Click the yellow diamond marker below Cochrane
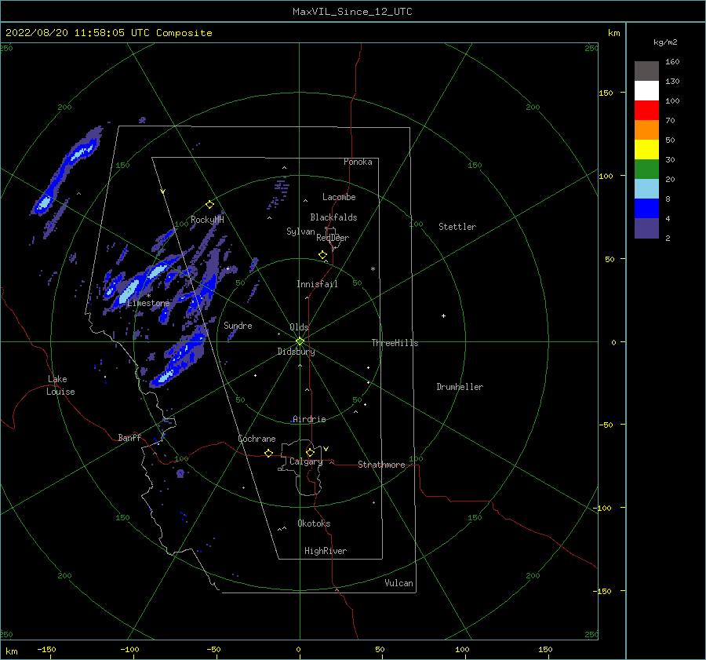 point(269,454)
